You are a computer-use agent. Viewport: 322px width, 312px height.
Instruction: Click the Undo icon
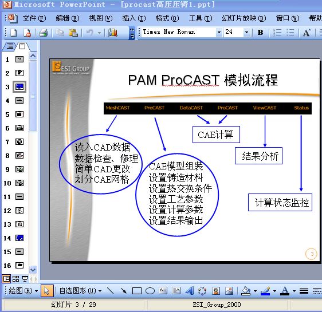tap(90, 33)
